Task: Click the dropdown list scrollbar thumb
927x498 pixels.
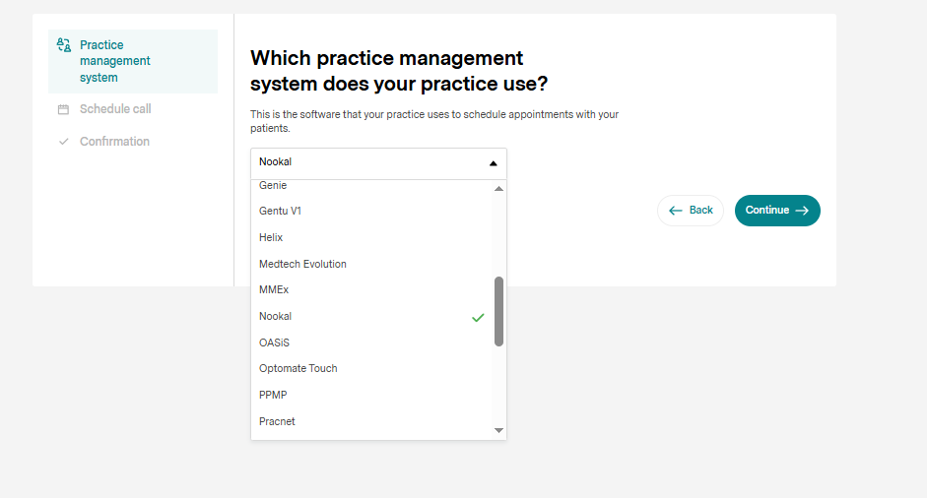Action: click(x=499, y=311)
